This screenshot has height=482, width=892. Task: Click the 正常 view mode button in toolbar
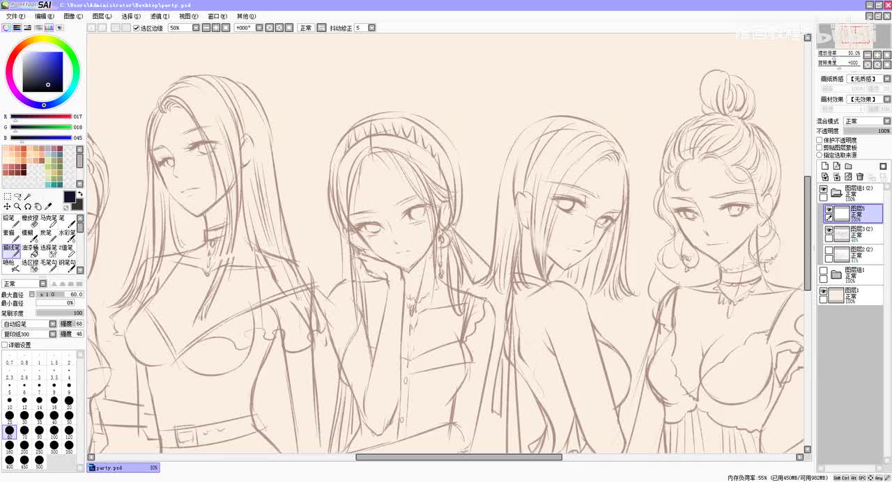pos(306,28)
